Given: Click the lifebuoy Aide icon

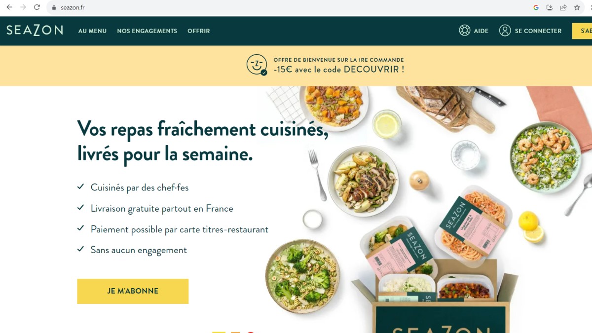Looking at the screenshot, I should pyautogui.click(x=465, y=31).
